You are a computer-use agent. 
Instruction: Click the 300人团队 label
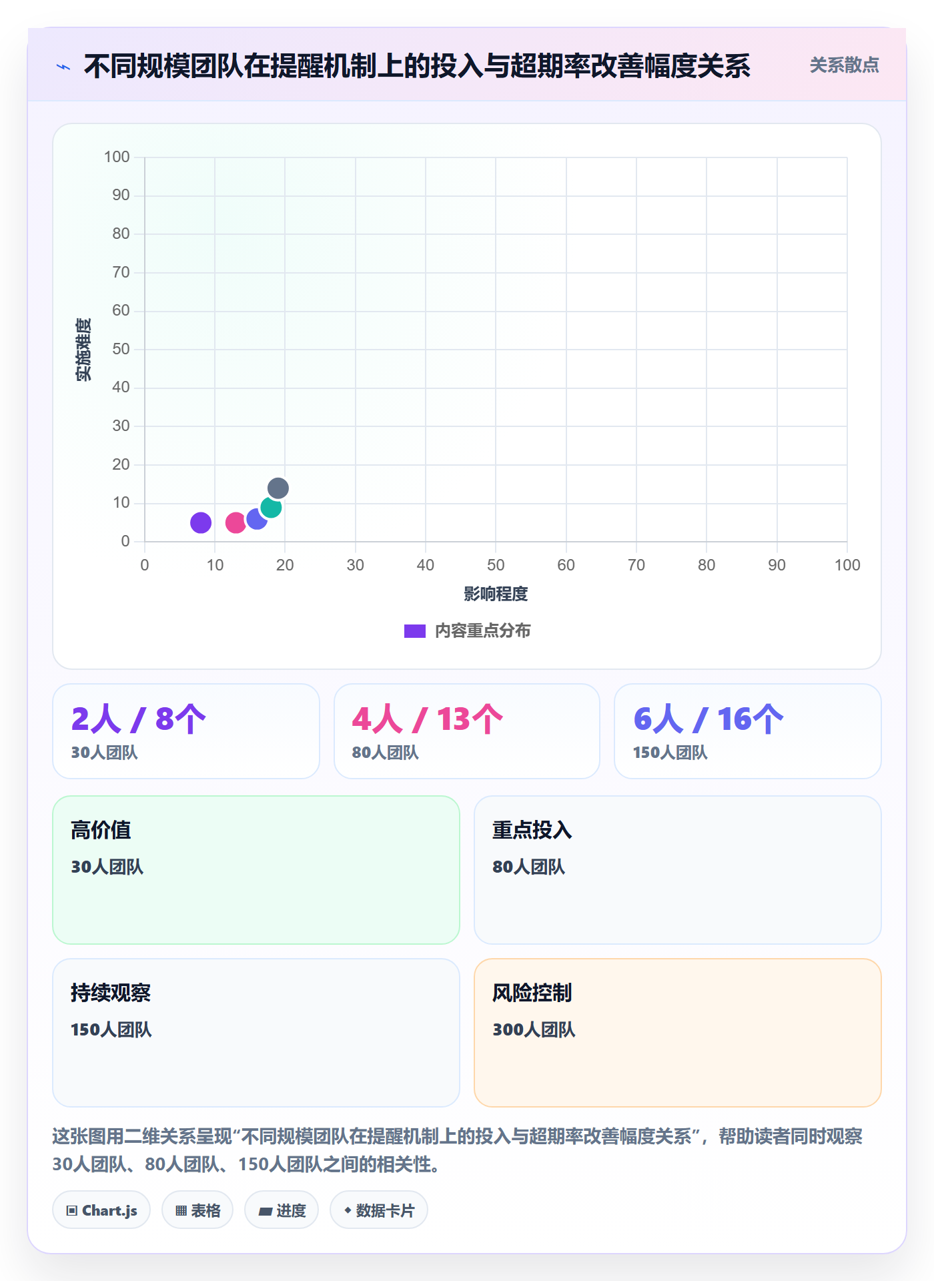[x=534, y=1029]
